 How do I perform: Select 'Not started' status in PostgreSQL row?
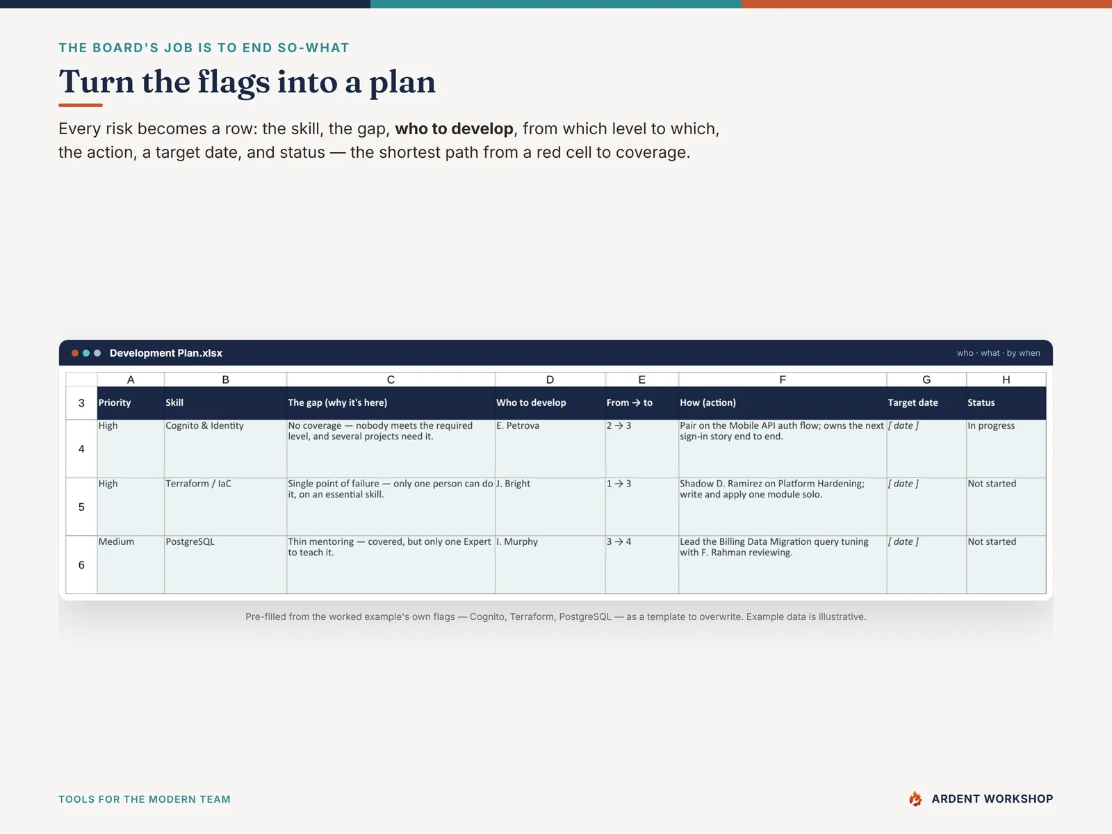(x=1006, y=565)
